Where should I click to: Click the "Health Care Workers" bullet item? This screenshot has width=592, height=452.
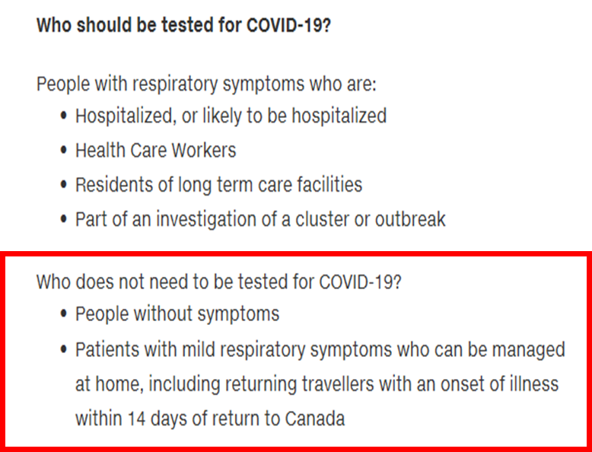(155, 151)
